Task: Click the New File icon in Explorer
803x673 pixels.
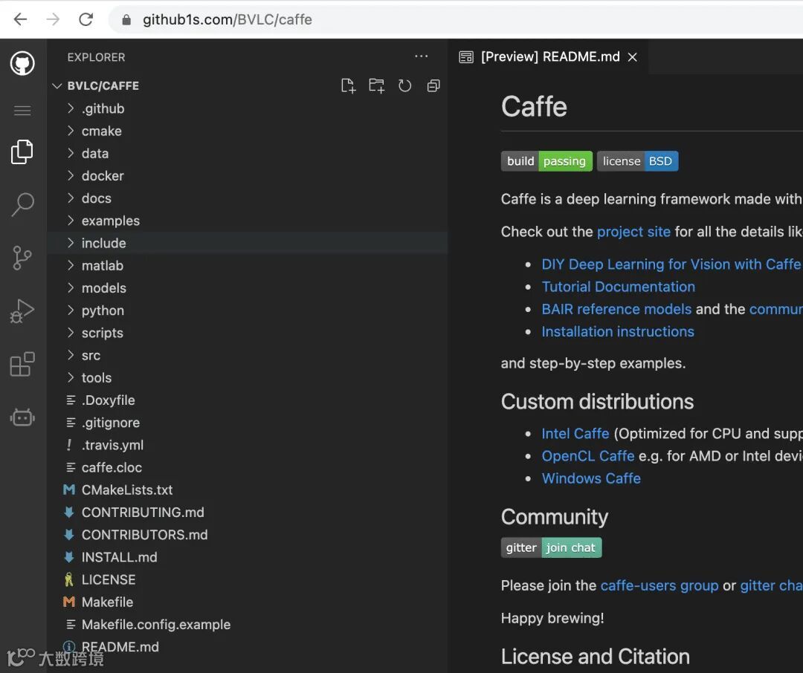Action: click(348, 85)
